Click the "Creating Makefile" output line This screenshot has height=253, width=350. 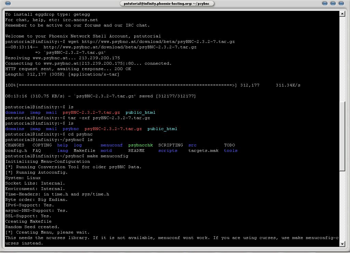[x=28, y=221]
